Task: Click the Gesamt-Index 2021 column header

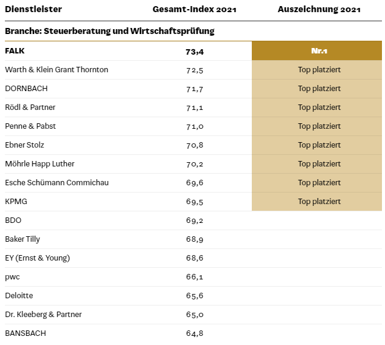Action: point(195,9)
